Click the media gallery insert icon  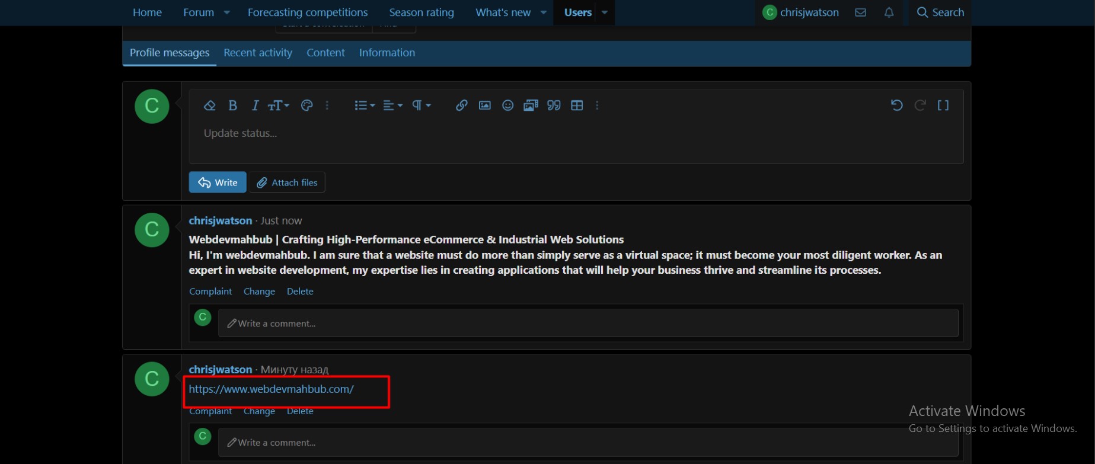tap(531, 105)
